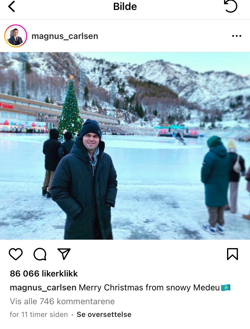Share the post with the paper plane icon

click(64, 254)
